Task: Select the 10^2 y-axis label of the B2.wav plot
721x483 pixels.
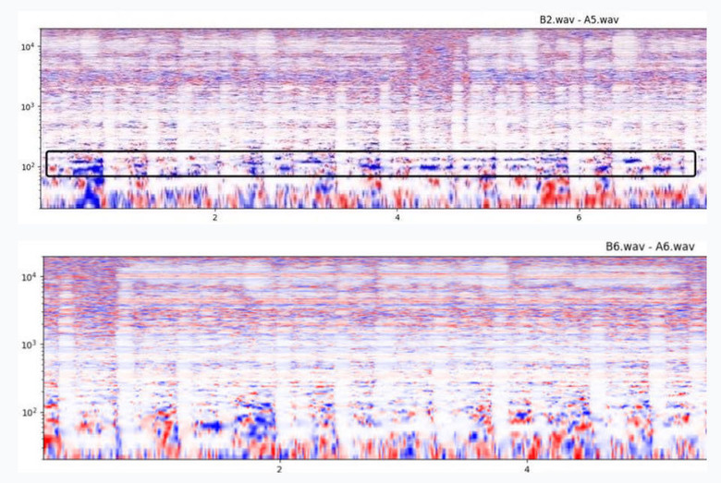Action: coord(28,166)
